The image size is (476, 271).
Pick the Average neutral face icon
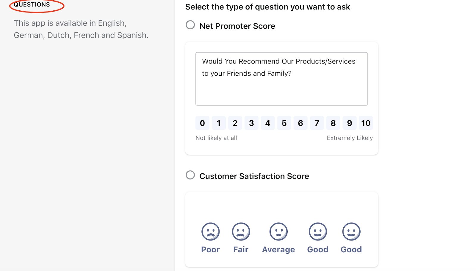click(x=278, y=232)
